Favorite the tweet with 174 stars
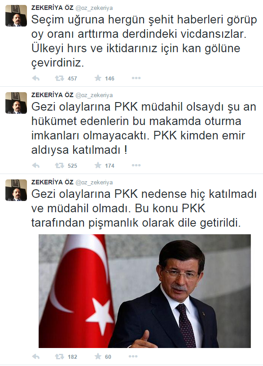Screen dimensions: 263x366 click(x=98, y=165)
